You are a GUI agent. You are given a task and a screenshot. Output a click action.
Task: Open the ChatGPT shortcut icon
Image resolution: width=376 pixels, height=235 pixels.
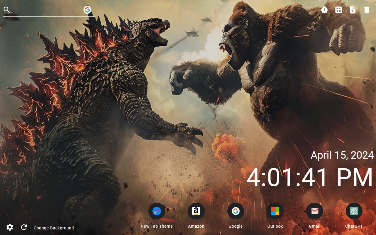pos(354,211)
